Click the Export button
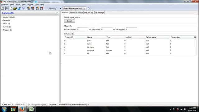The width and height of the screenshot is (199, 112). [69, 21]
